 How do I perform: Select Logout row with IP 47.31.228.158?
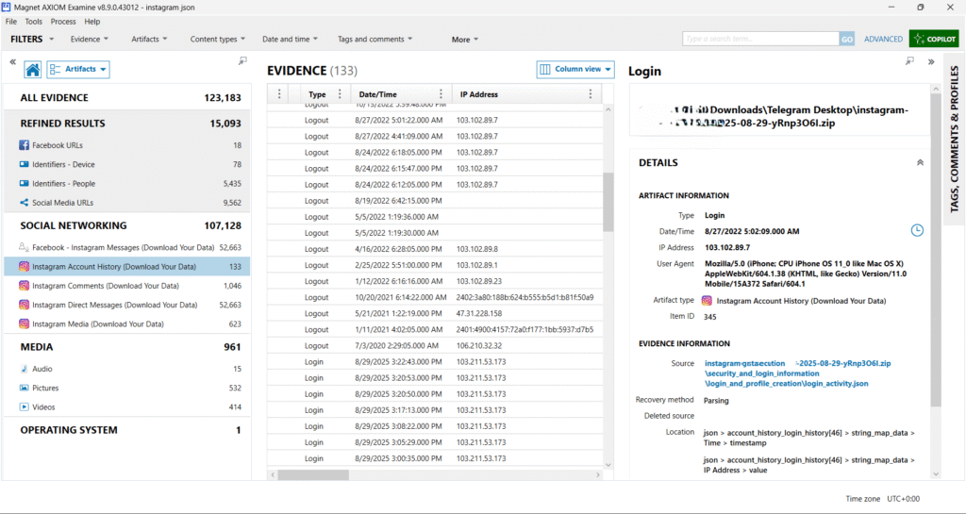coord(435,313)
